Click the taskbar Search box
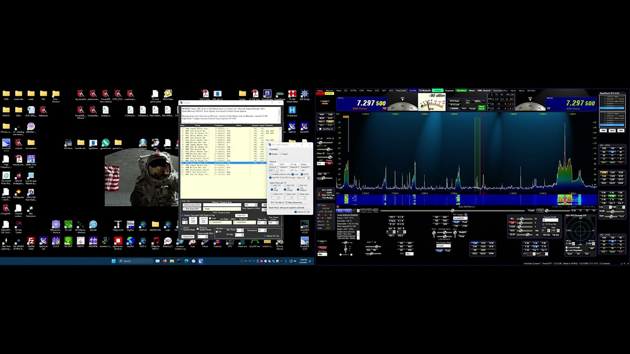The image size is (630, 354). tap(135, 261)
